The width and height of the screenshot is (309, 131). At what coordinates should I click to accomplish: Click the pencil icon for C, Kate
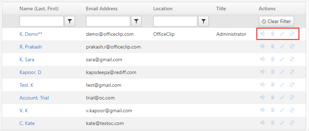[282, 123]
